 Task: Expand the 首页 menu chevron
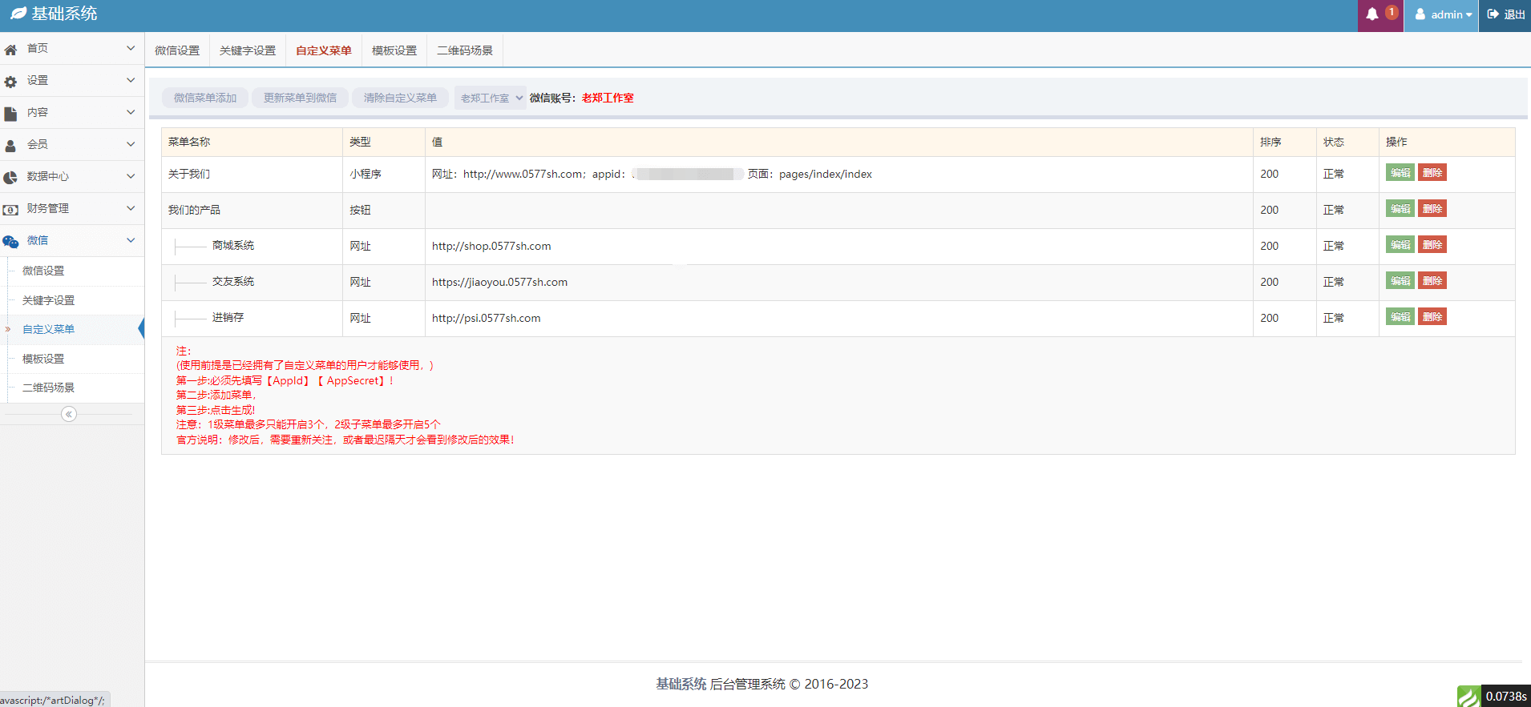(x=131, y=49)
